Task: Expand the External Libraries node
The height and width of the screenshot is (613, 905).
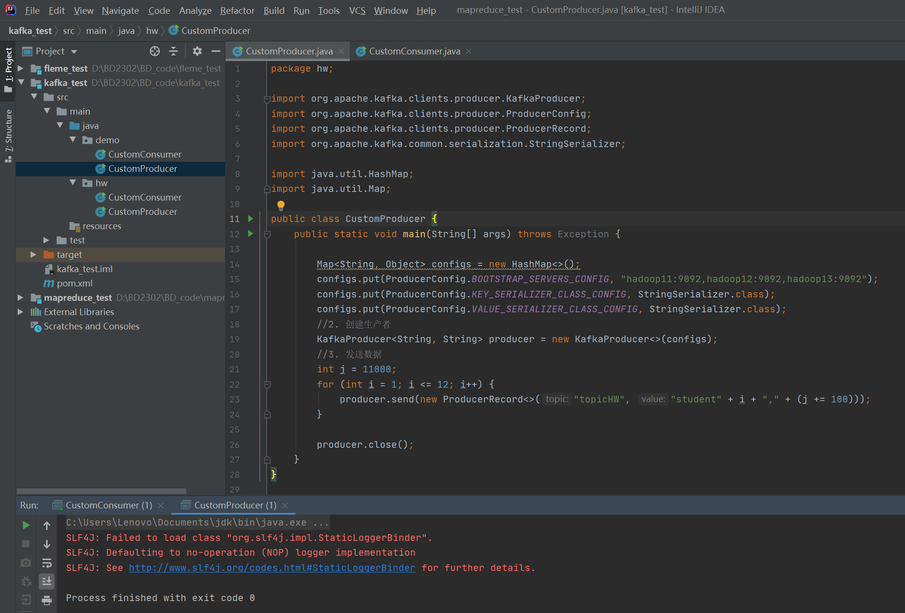Action: pyautogui.click(x=21, y=312)
